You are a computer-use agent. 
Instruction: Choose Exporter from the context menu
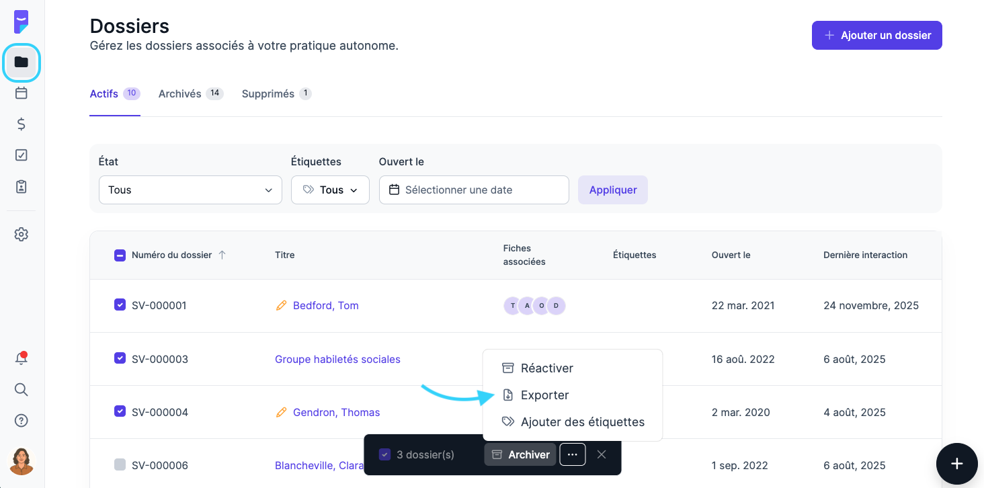(544, 395)
